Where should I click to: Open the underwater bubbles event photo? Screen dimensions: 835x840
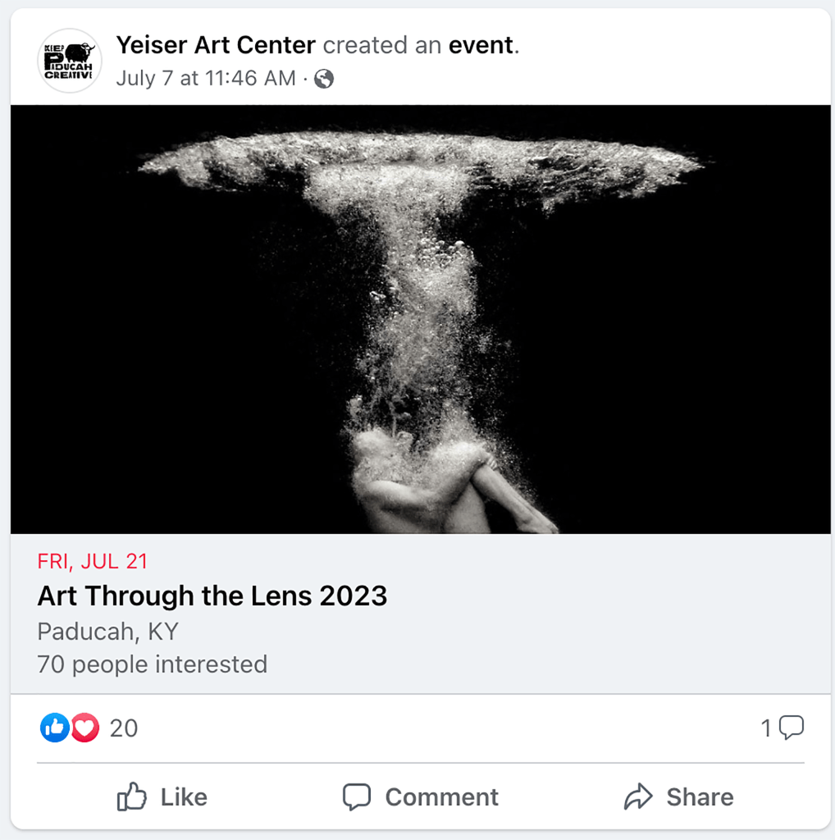coord(420,319)
